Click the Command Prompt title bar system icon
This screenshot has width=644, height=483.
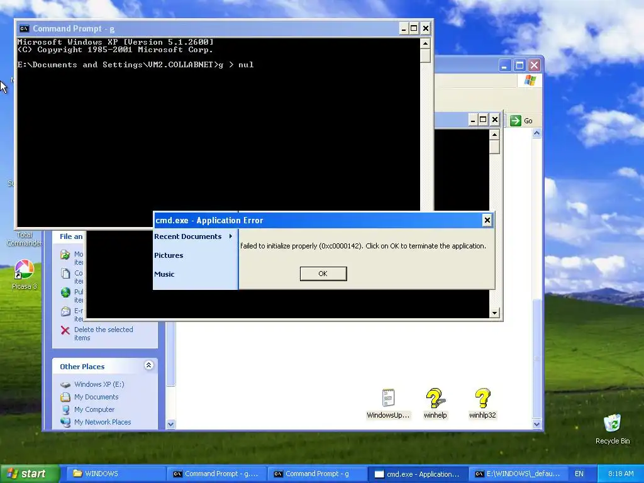click(25, 29)
